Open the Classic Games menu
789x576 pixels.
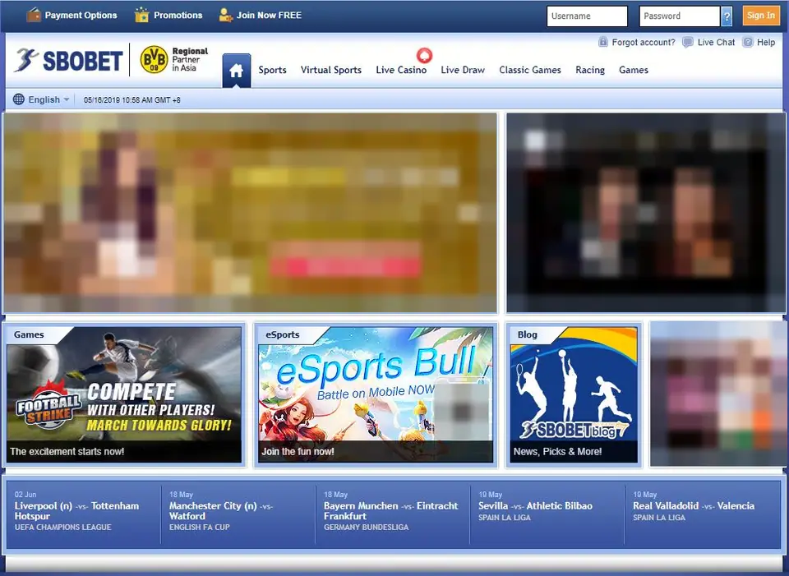(530, 70)
